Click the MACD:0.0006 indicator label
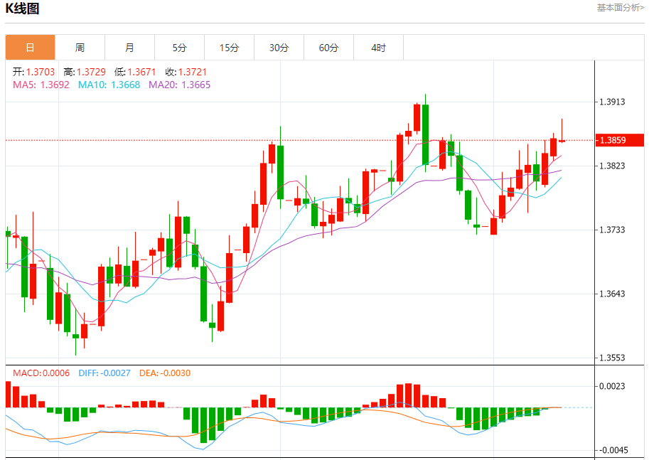649x460 pixels. coord(41,373)
